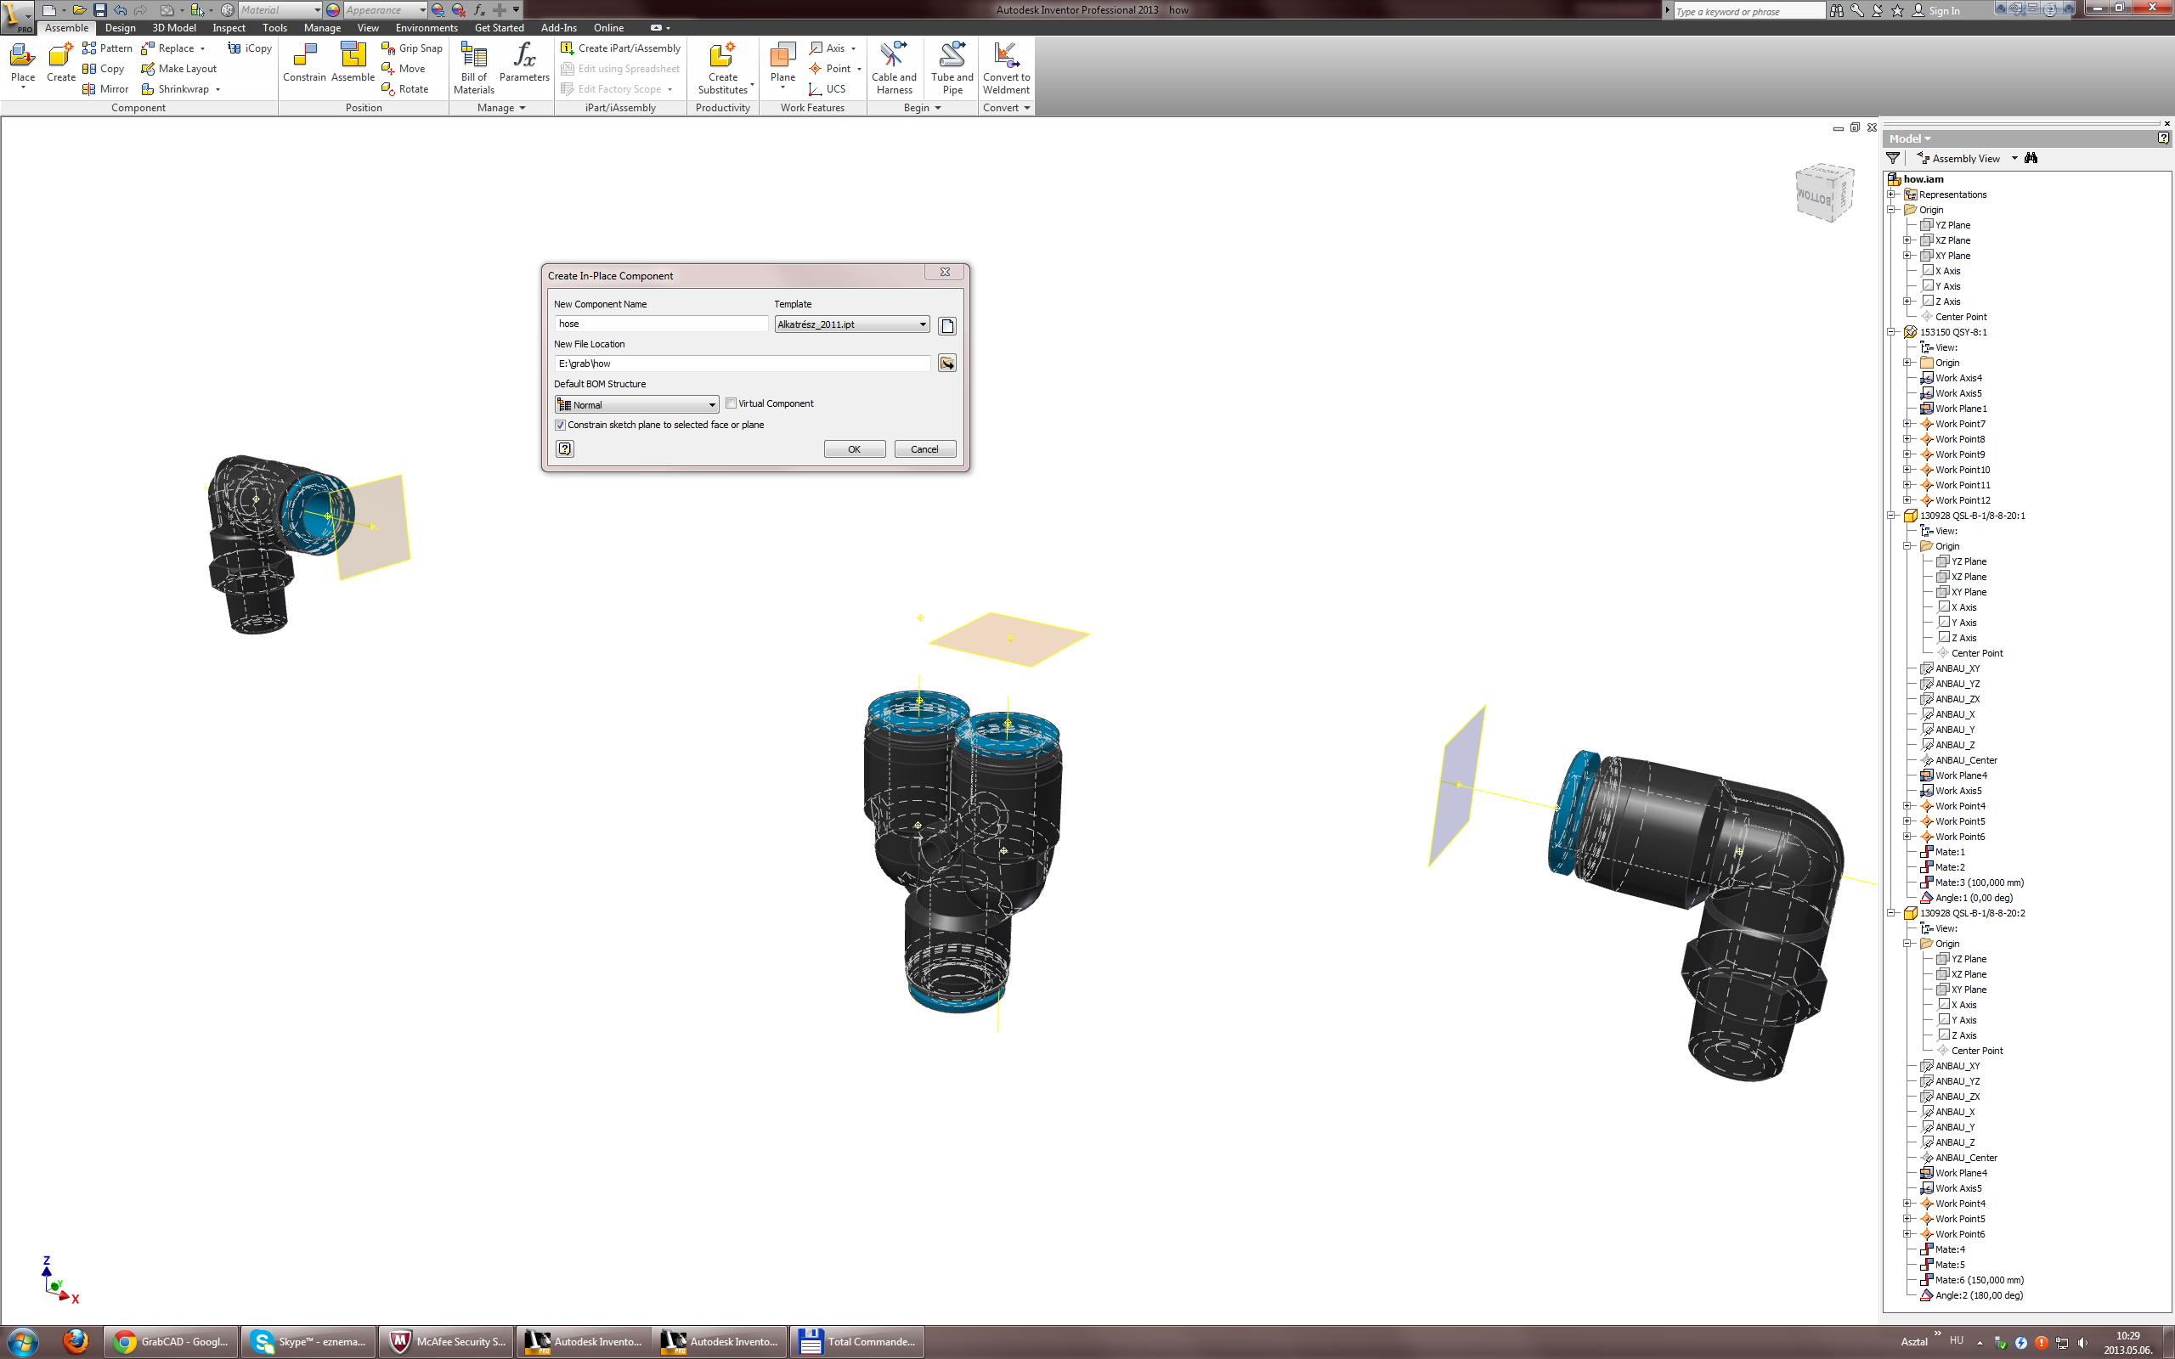Start the Tube and Pipe tool
Viewport: 2175px width, 1359px height.
952,56
